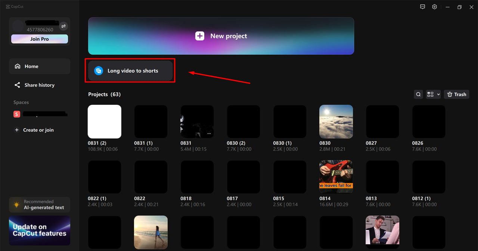Open the Trash button
Screen dimensions: 478x251
click(456, 94)
